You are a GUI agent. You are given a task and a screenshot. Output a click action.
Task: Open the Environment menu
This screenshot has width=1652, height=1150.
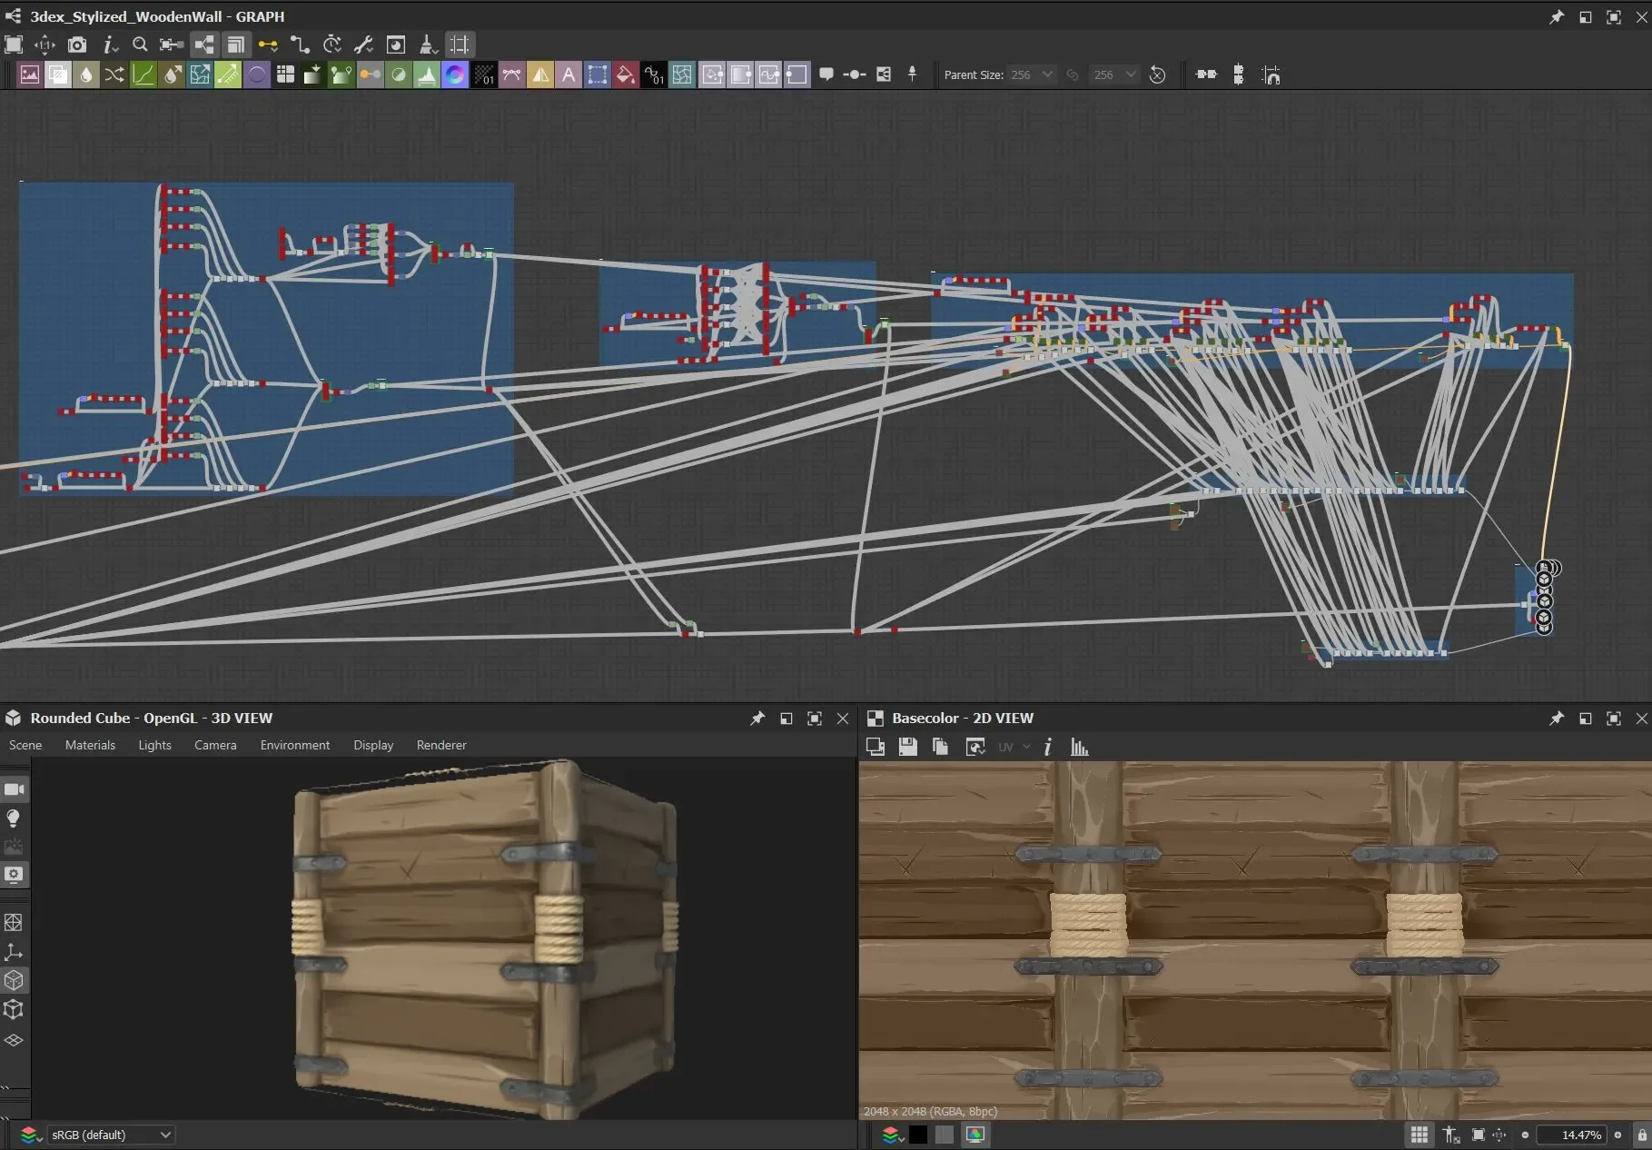tap(295, 745)
